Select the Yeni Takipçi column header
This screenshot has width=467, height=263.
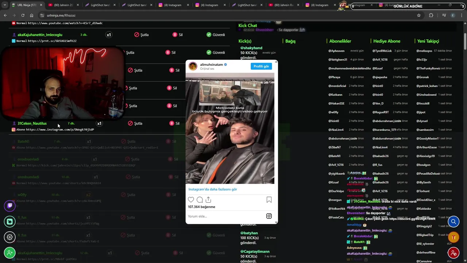[x=428, y=41]
